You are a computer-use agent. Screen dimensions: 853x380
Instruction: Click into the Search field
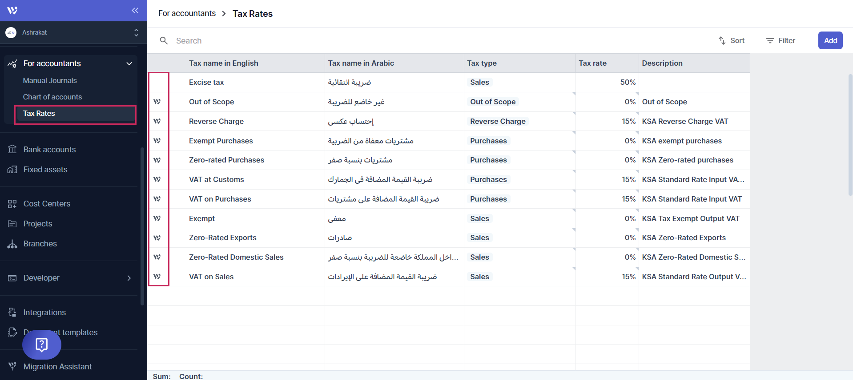click(x=311, y=40)
